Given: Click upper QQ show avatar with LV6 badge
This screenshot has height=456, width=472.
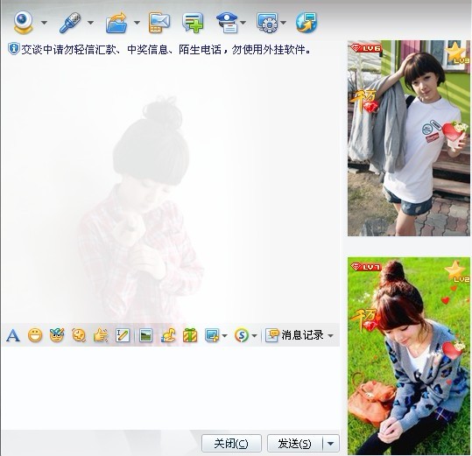Looking at the screenshot, I should coord(408,138).
